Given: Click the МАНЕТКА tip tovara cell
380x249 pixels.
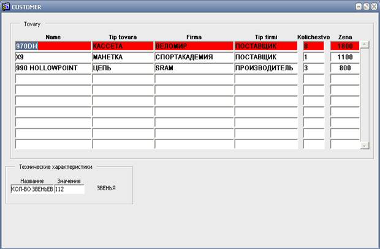Looking at the screenshot, I should coord(123,57).
